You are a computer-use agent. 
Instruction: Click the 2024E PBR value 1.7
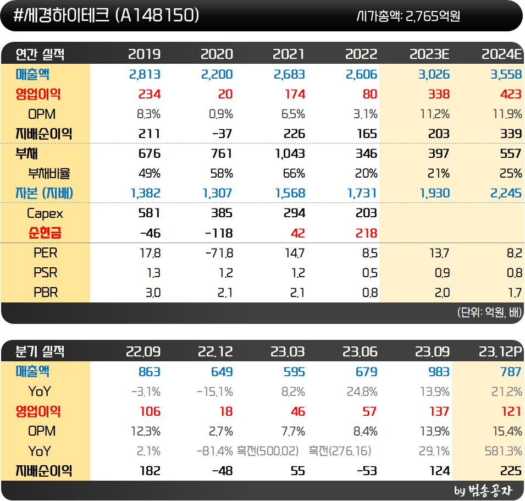point(515,293)
